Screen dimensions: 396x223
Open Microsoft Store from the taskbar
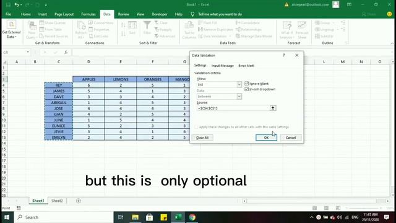pyautogui.click(x=149, y=217)
